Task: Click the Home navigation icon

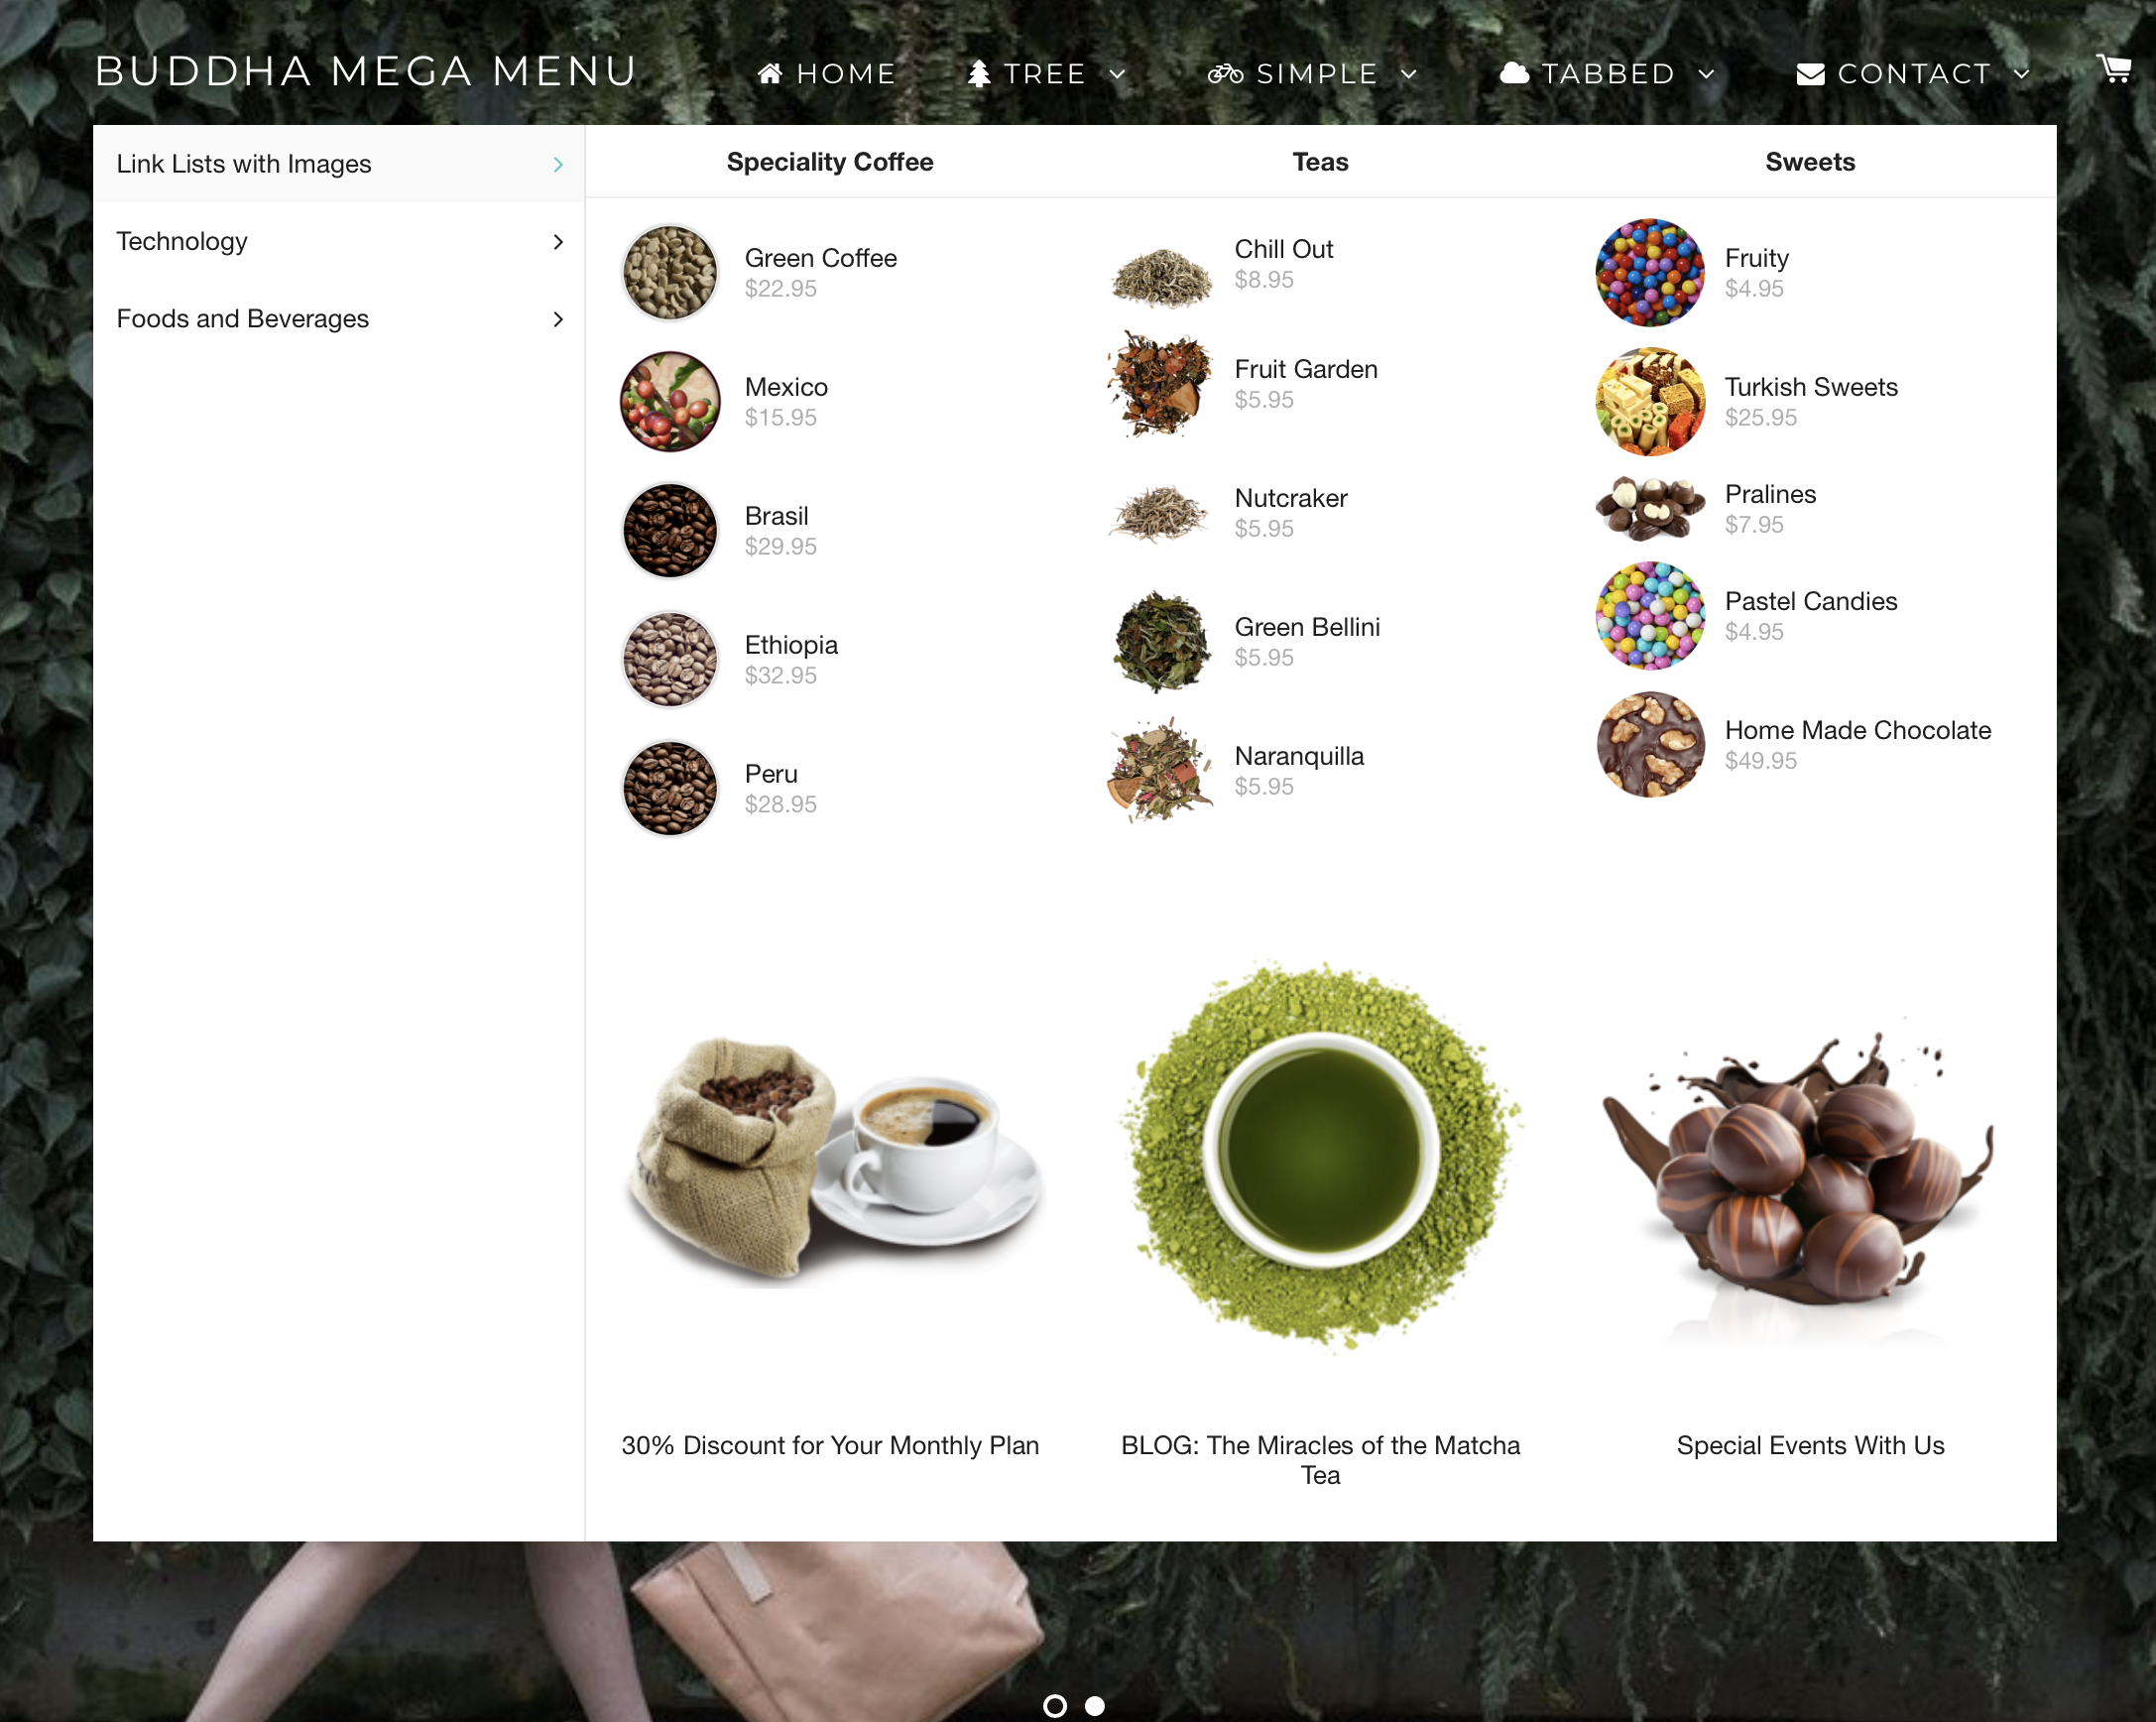Action: [770, 70]
